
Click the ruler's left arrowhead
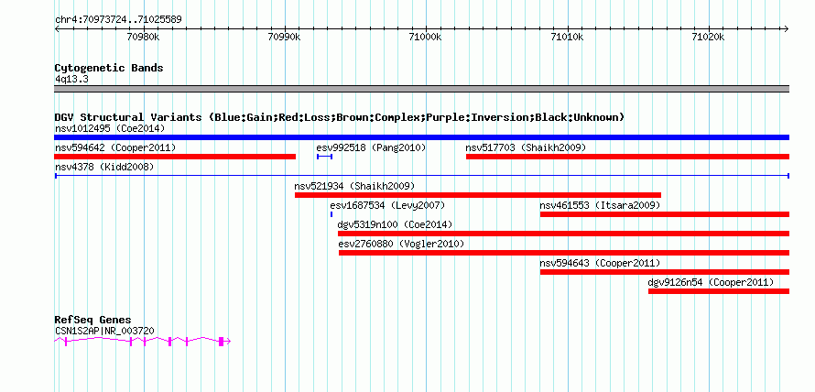coord(57,29)
